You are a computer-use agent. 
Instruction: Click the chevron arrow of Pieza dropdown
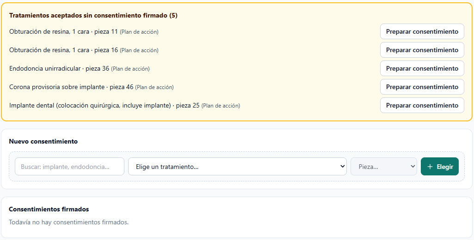[412, 166]
